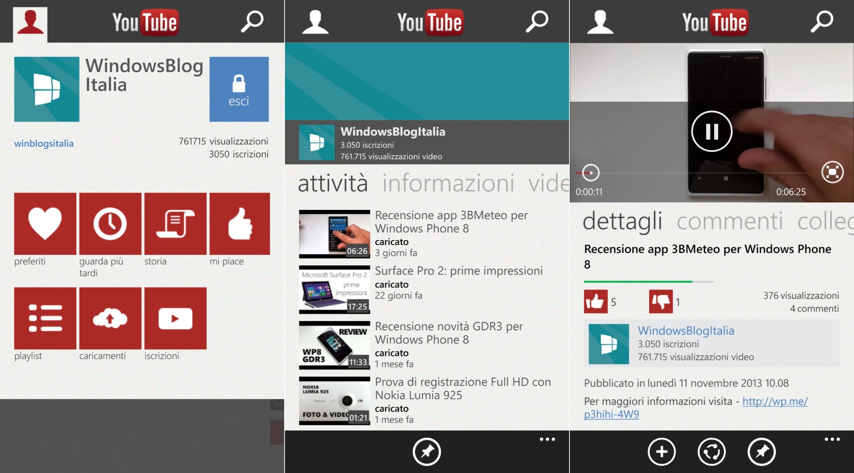Open the WP8 GDR3 review thumbnail
The height and width of the screenshot is (473, 854).
point(334,345)
